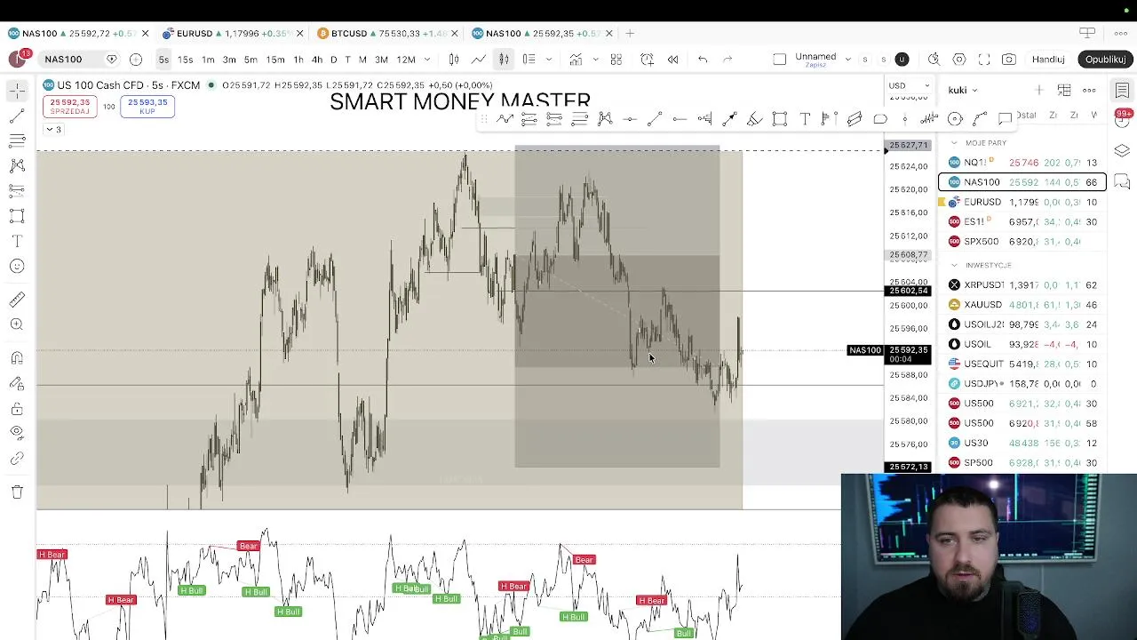Image resolution: width=1137 pixels, height=640 pixels.
Task: Open the layout templates grid icon
Action: coord(616,60)
